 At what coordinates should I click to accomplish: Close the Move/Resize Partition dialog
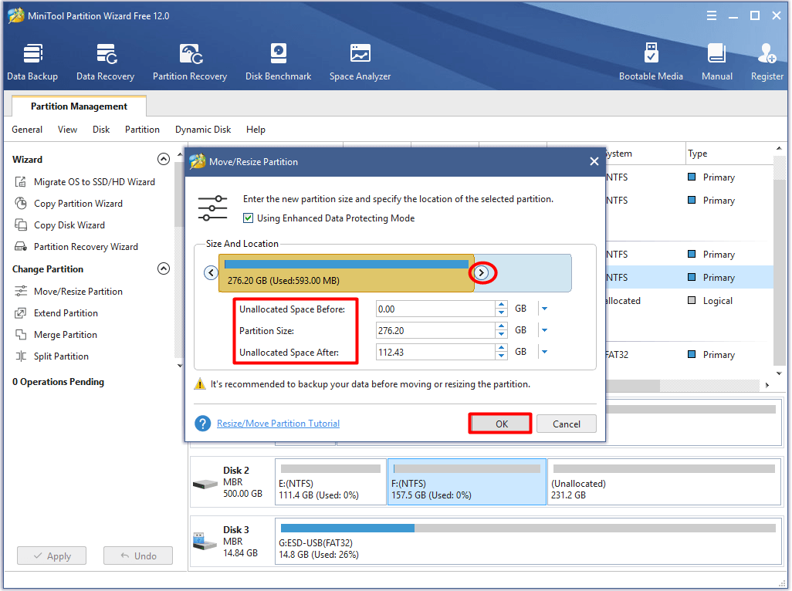(594, 161)
